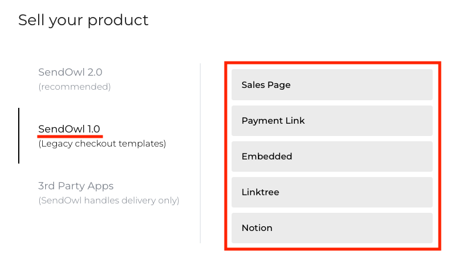Click the vertical divider between the panels

point(201,153)
